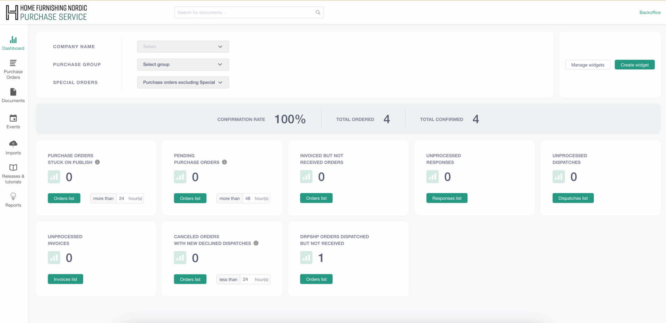
Task: Click chart icon in Unprocessed Responses widget
Action: coord(433,177)
